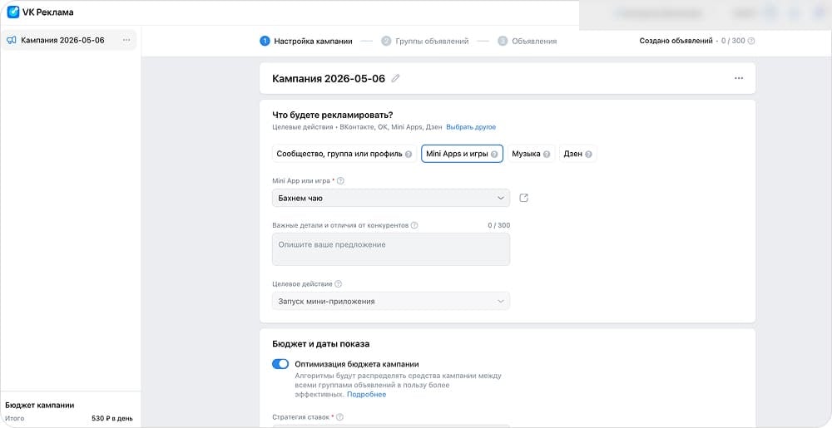
Task: Click the help icon next to Создано объявлений
Action: coord(751,41)
